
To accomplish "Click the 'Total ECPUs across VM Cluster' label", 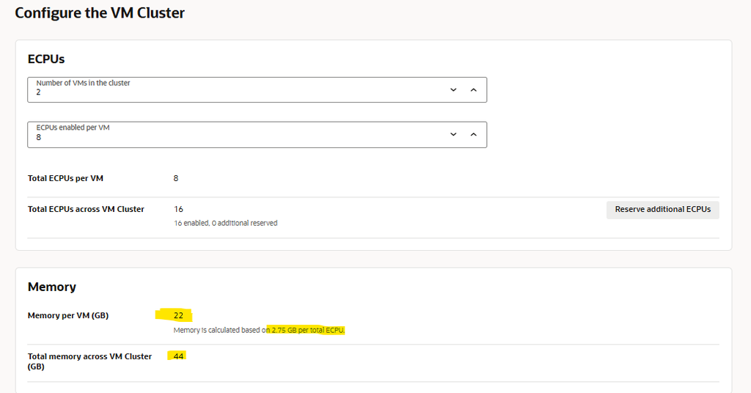I will (87, 209).
